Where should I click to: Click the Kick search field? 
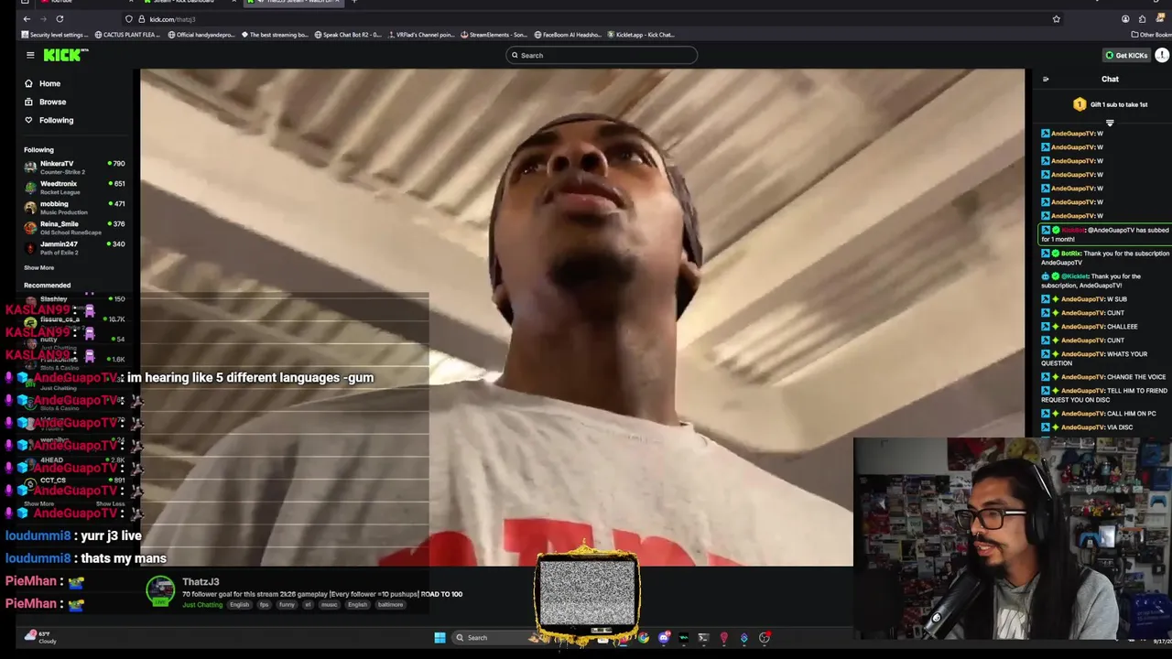pyautogui.click(x=602, y=55)
